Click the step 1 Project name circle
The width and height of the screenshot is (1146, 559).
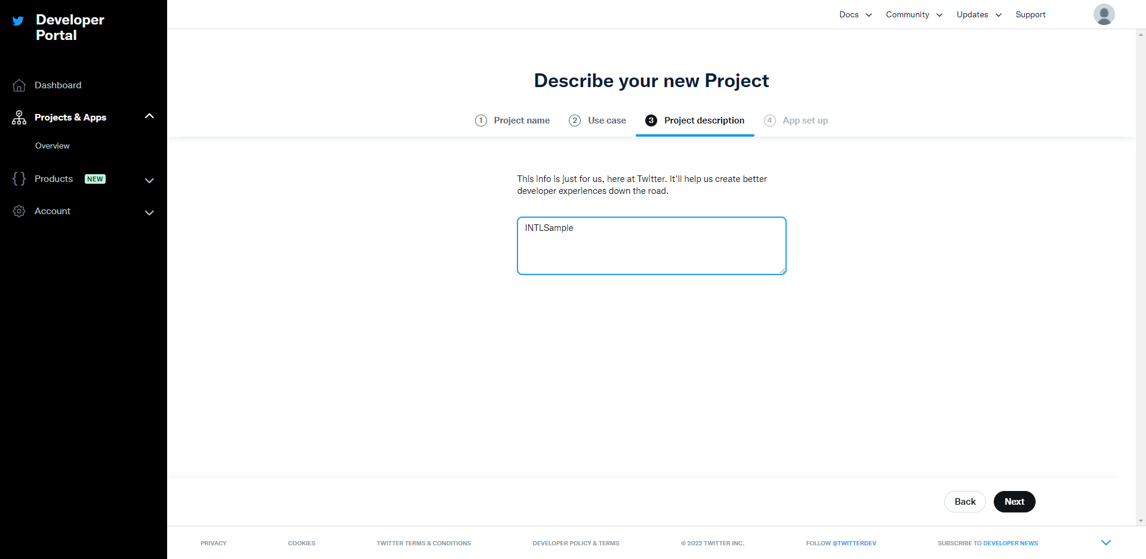pyautogui.click(x=481, y=120)
